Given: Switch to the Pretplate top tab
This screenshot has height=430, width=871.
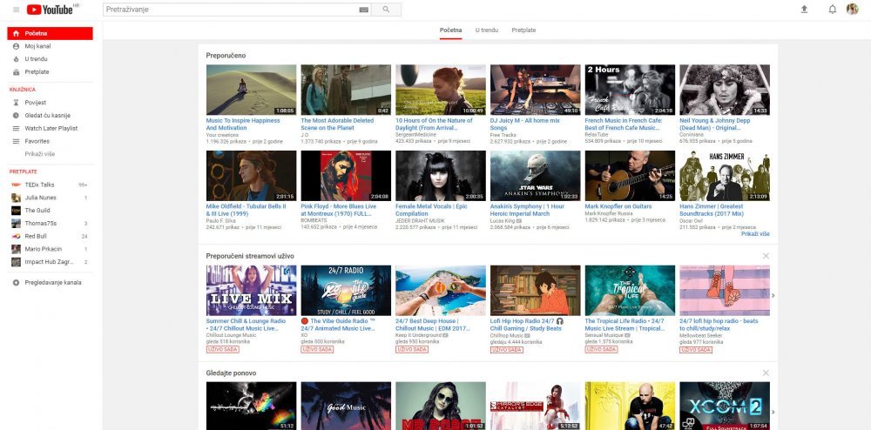Looking at the screenshot, I should (523, 30).
